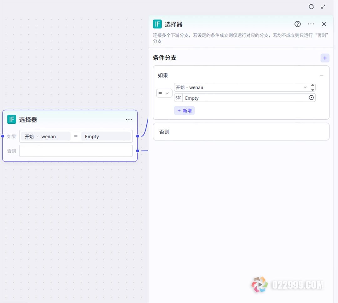Image resolution: width=338 pixels, height=303 pixels.
Task: Click the hexagon variable-reference icon
Action: click(x=311, y=98)
